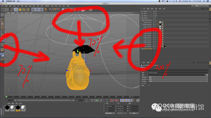Viewport: 211px width, 118px height.
Task: Toggle the enable checkmark for 灯光.1
Action: [x=156, y=16]
